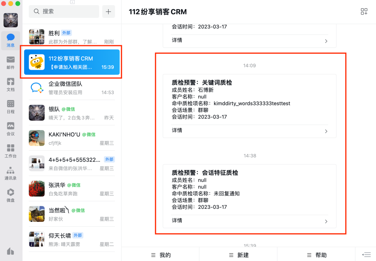Click the 外部 tag next to 仰天长啸

78,235
